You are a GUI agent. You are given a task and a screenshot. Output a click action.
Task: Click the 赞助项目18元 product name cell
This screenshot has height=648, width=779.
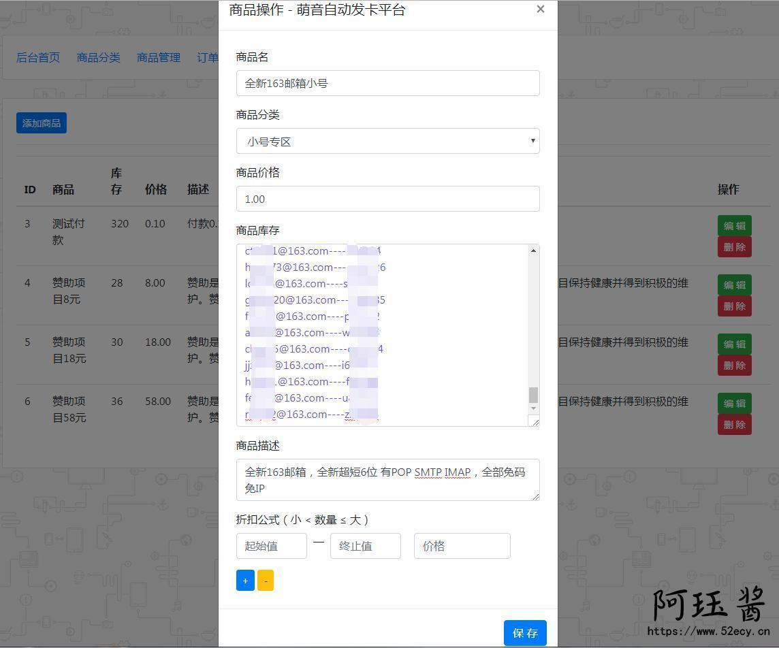coord(69,350)
